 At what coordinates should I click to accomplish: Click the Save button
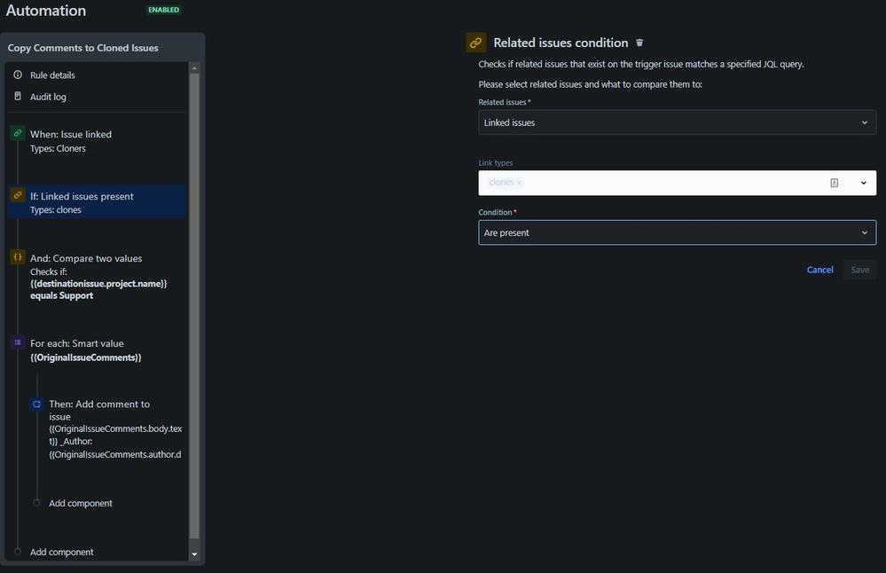point(860,270)
